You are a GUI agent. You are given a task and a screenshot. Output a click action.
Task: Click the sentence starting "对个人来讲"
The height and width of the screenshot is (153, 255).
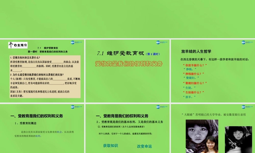pos(125,134)
